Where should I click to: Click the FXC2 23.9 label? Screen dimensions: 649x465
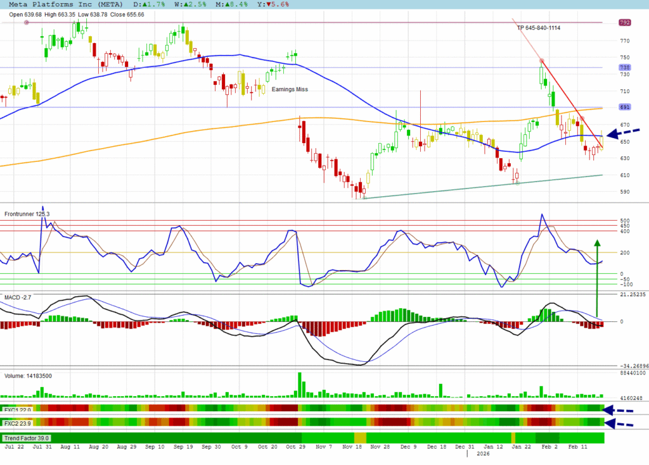point(17,423)
